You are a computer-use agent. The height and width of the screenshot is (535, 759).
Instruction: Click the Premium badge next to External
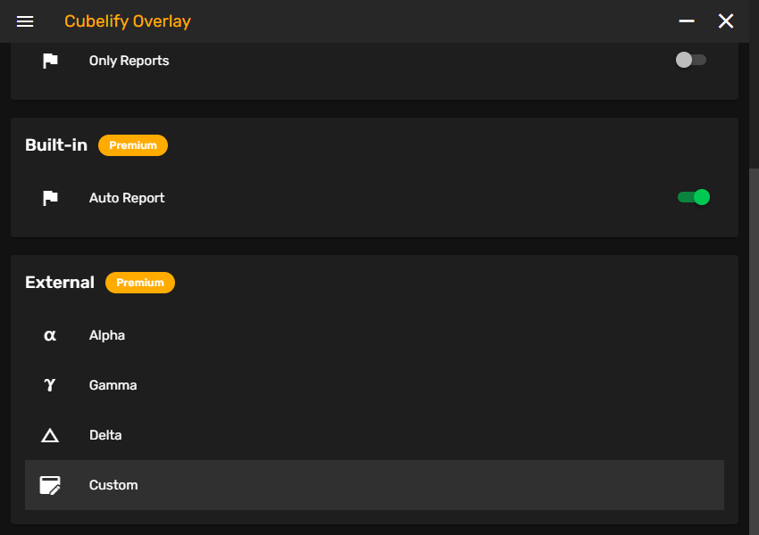[x=140, y=283]
